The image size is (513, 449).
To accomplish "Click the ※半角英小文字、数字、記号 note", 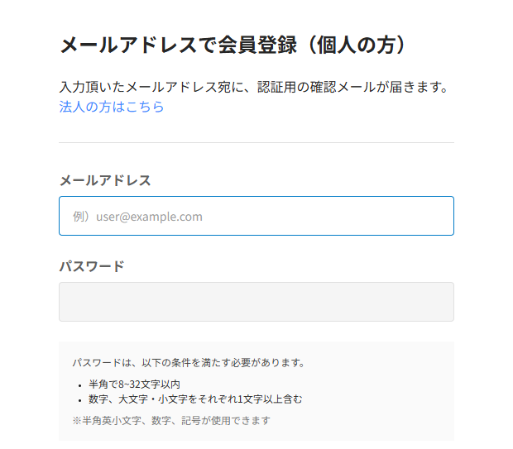I will tap(171, 420).
